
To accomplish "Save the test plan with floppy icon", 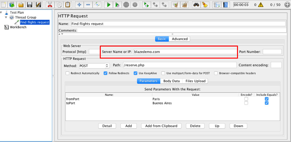I will (x=30, y=4).
